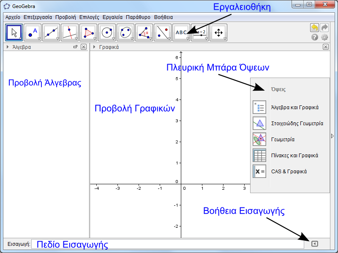Choose the Στοιχειώδης Γεωμετρία perspective icon
This screenshot has width=338, height=253.
(259, 123)
